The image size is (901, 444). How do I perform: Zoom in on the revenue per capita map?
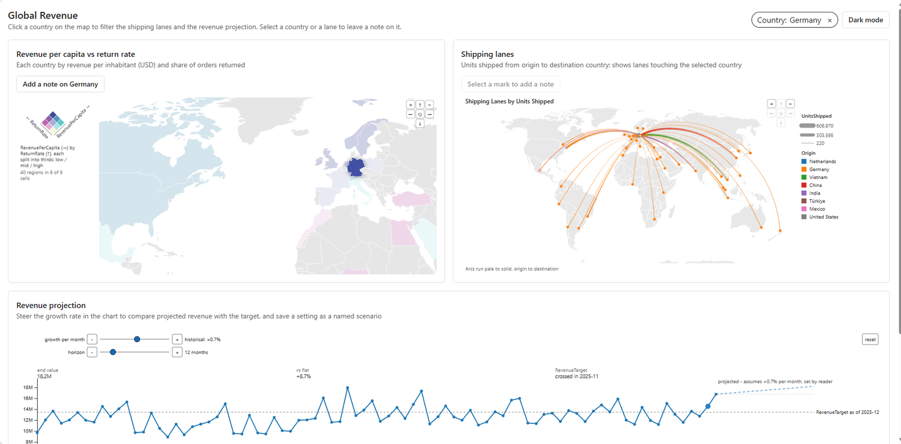point(411,105)
